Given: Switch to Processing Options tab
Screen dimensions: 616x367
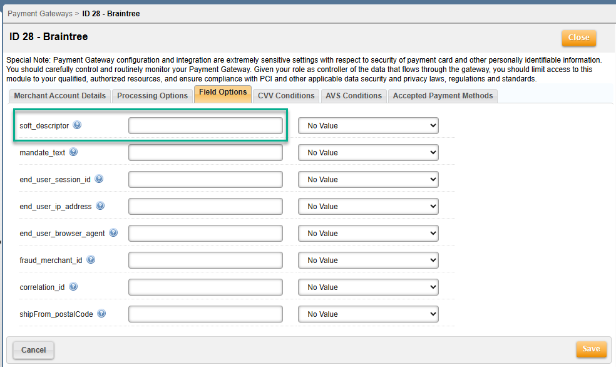Looking at the screenshot, I should (x=152, y=96).
